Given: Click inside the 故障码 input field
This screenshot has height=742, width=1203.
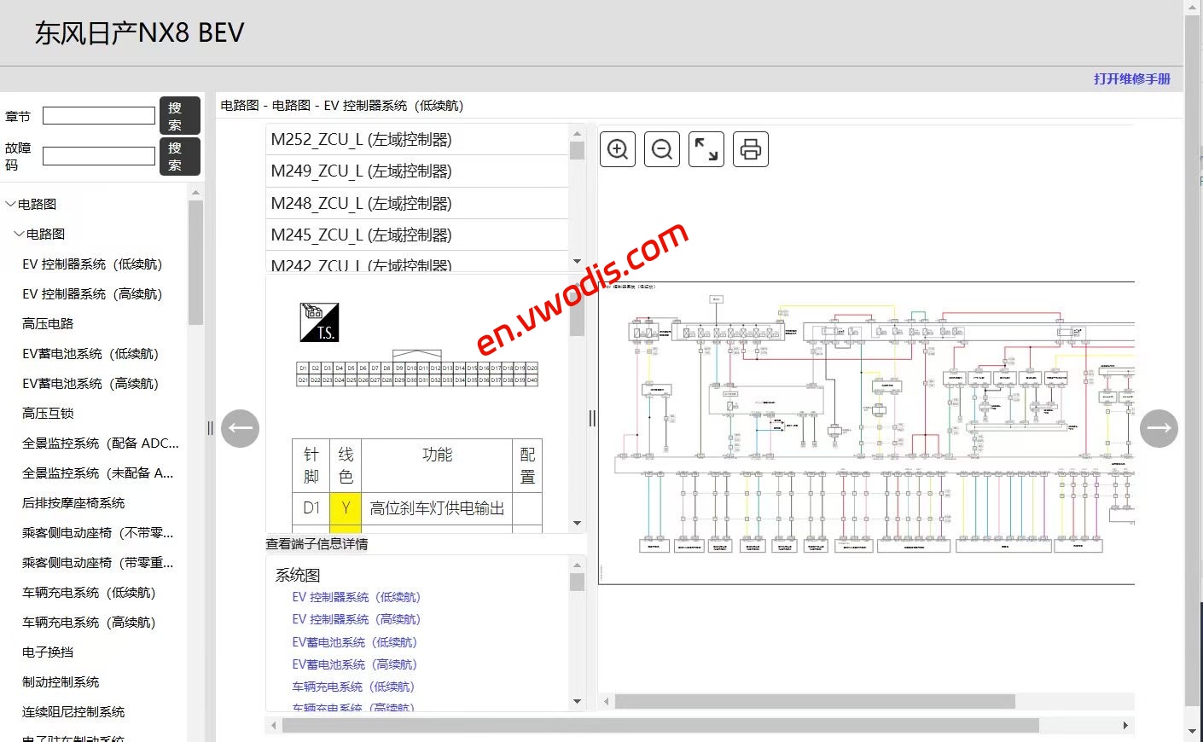Looking at the screenshot, I should pyautogui.click(x=98, y=155).
